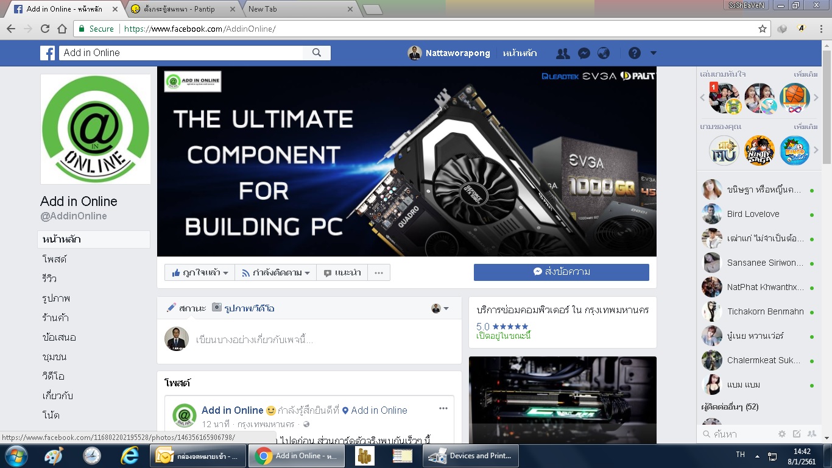Open the home link in header
The image size is (832, 468).
(x=520, y=53)
